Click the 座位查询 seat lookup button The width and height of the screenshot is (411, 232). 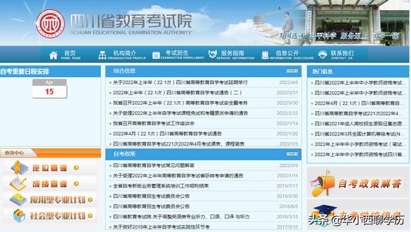[x=49, y=168]
